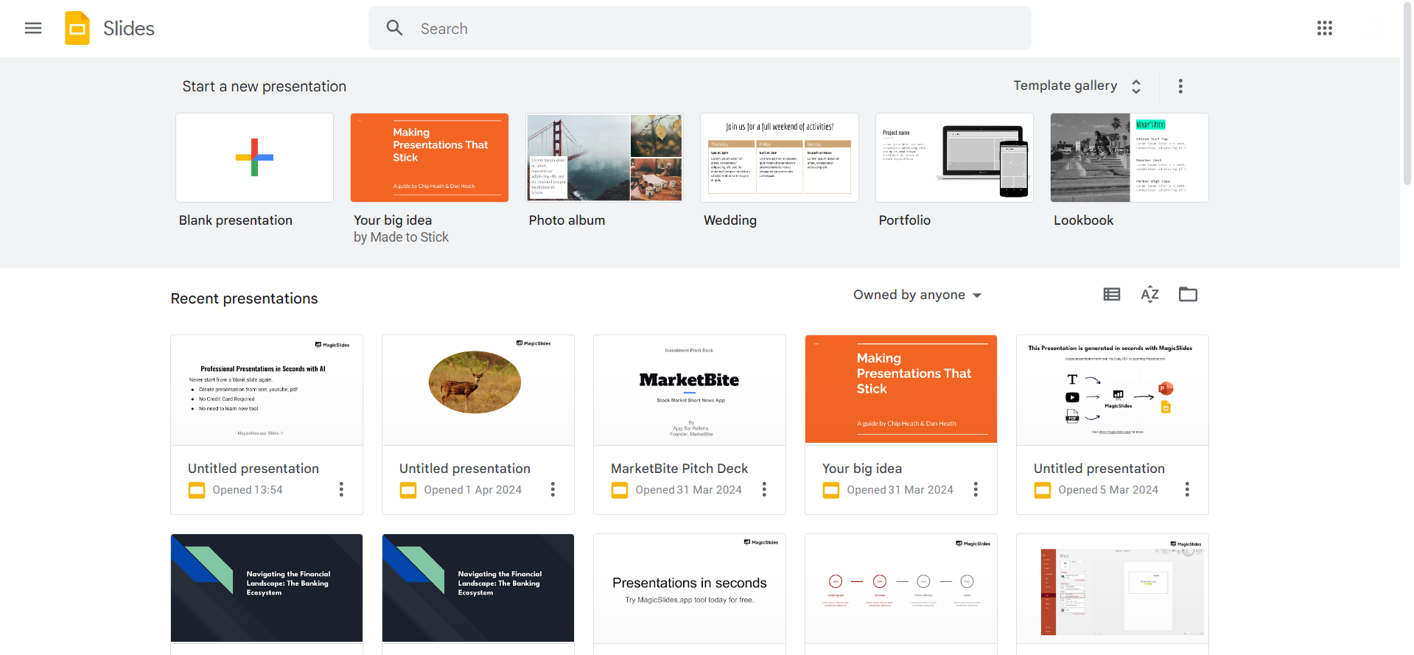The image size is (1414, 655).
Task: Click the MarketBite Pitch Deck title
Action: (x=679, y=469)
